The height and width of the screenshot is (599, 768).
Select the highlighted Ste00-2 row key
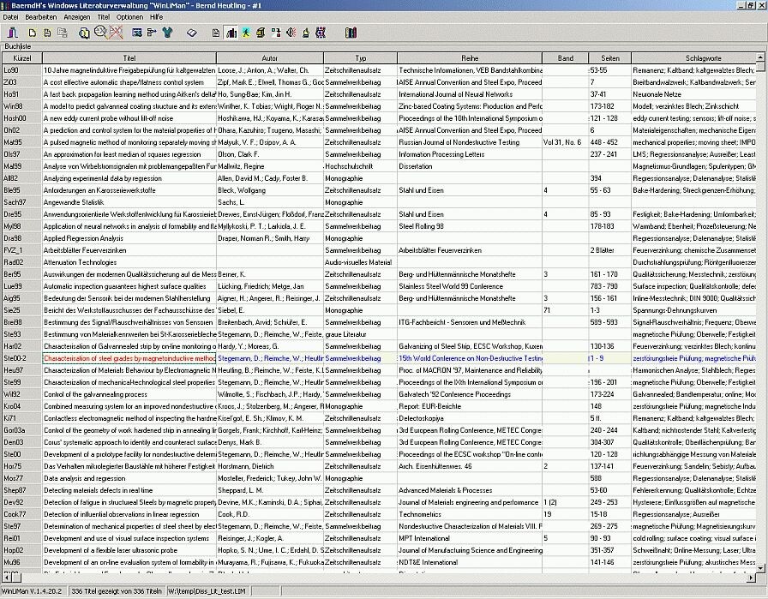click(22, 358)
